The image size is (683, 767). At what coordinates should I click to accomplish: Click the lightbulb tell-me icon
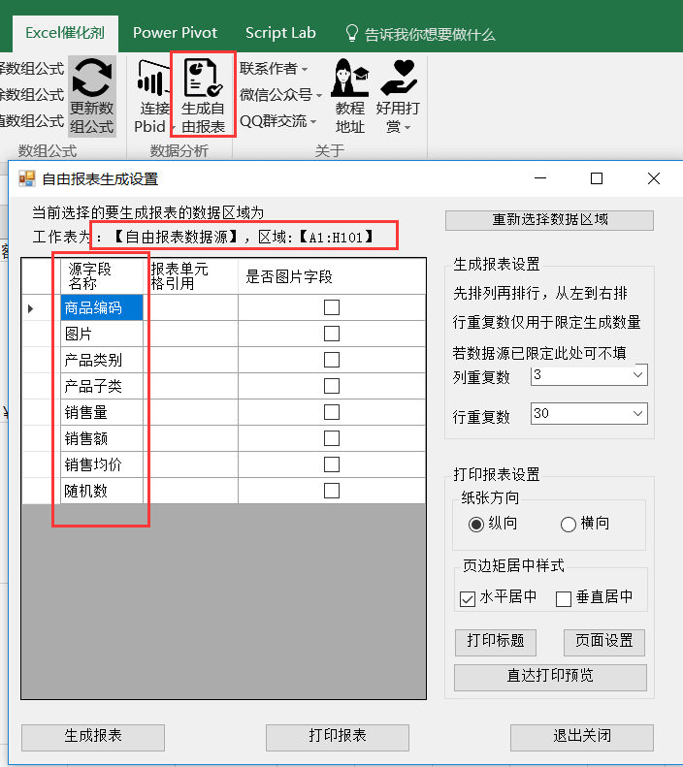coord(352,33)
